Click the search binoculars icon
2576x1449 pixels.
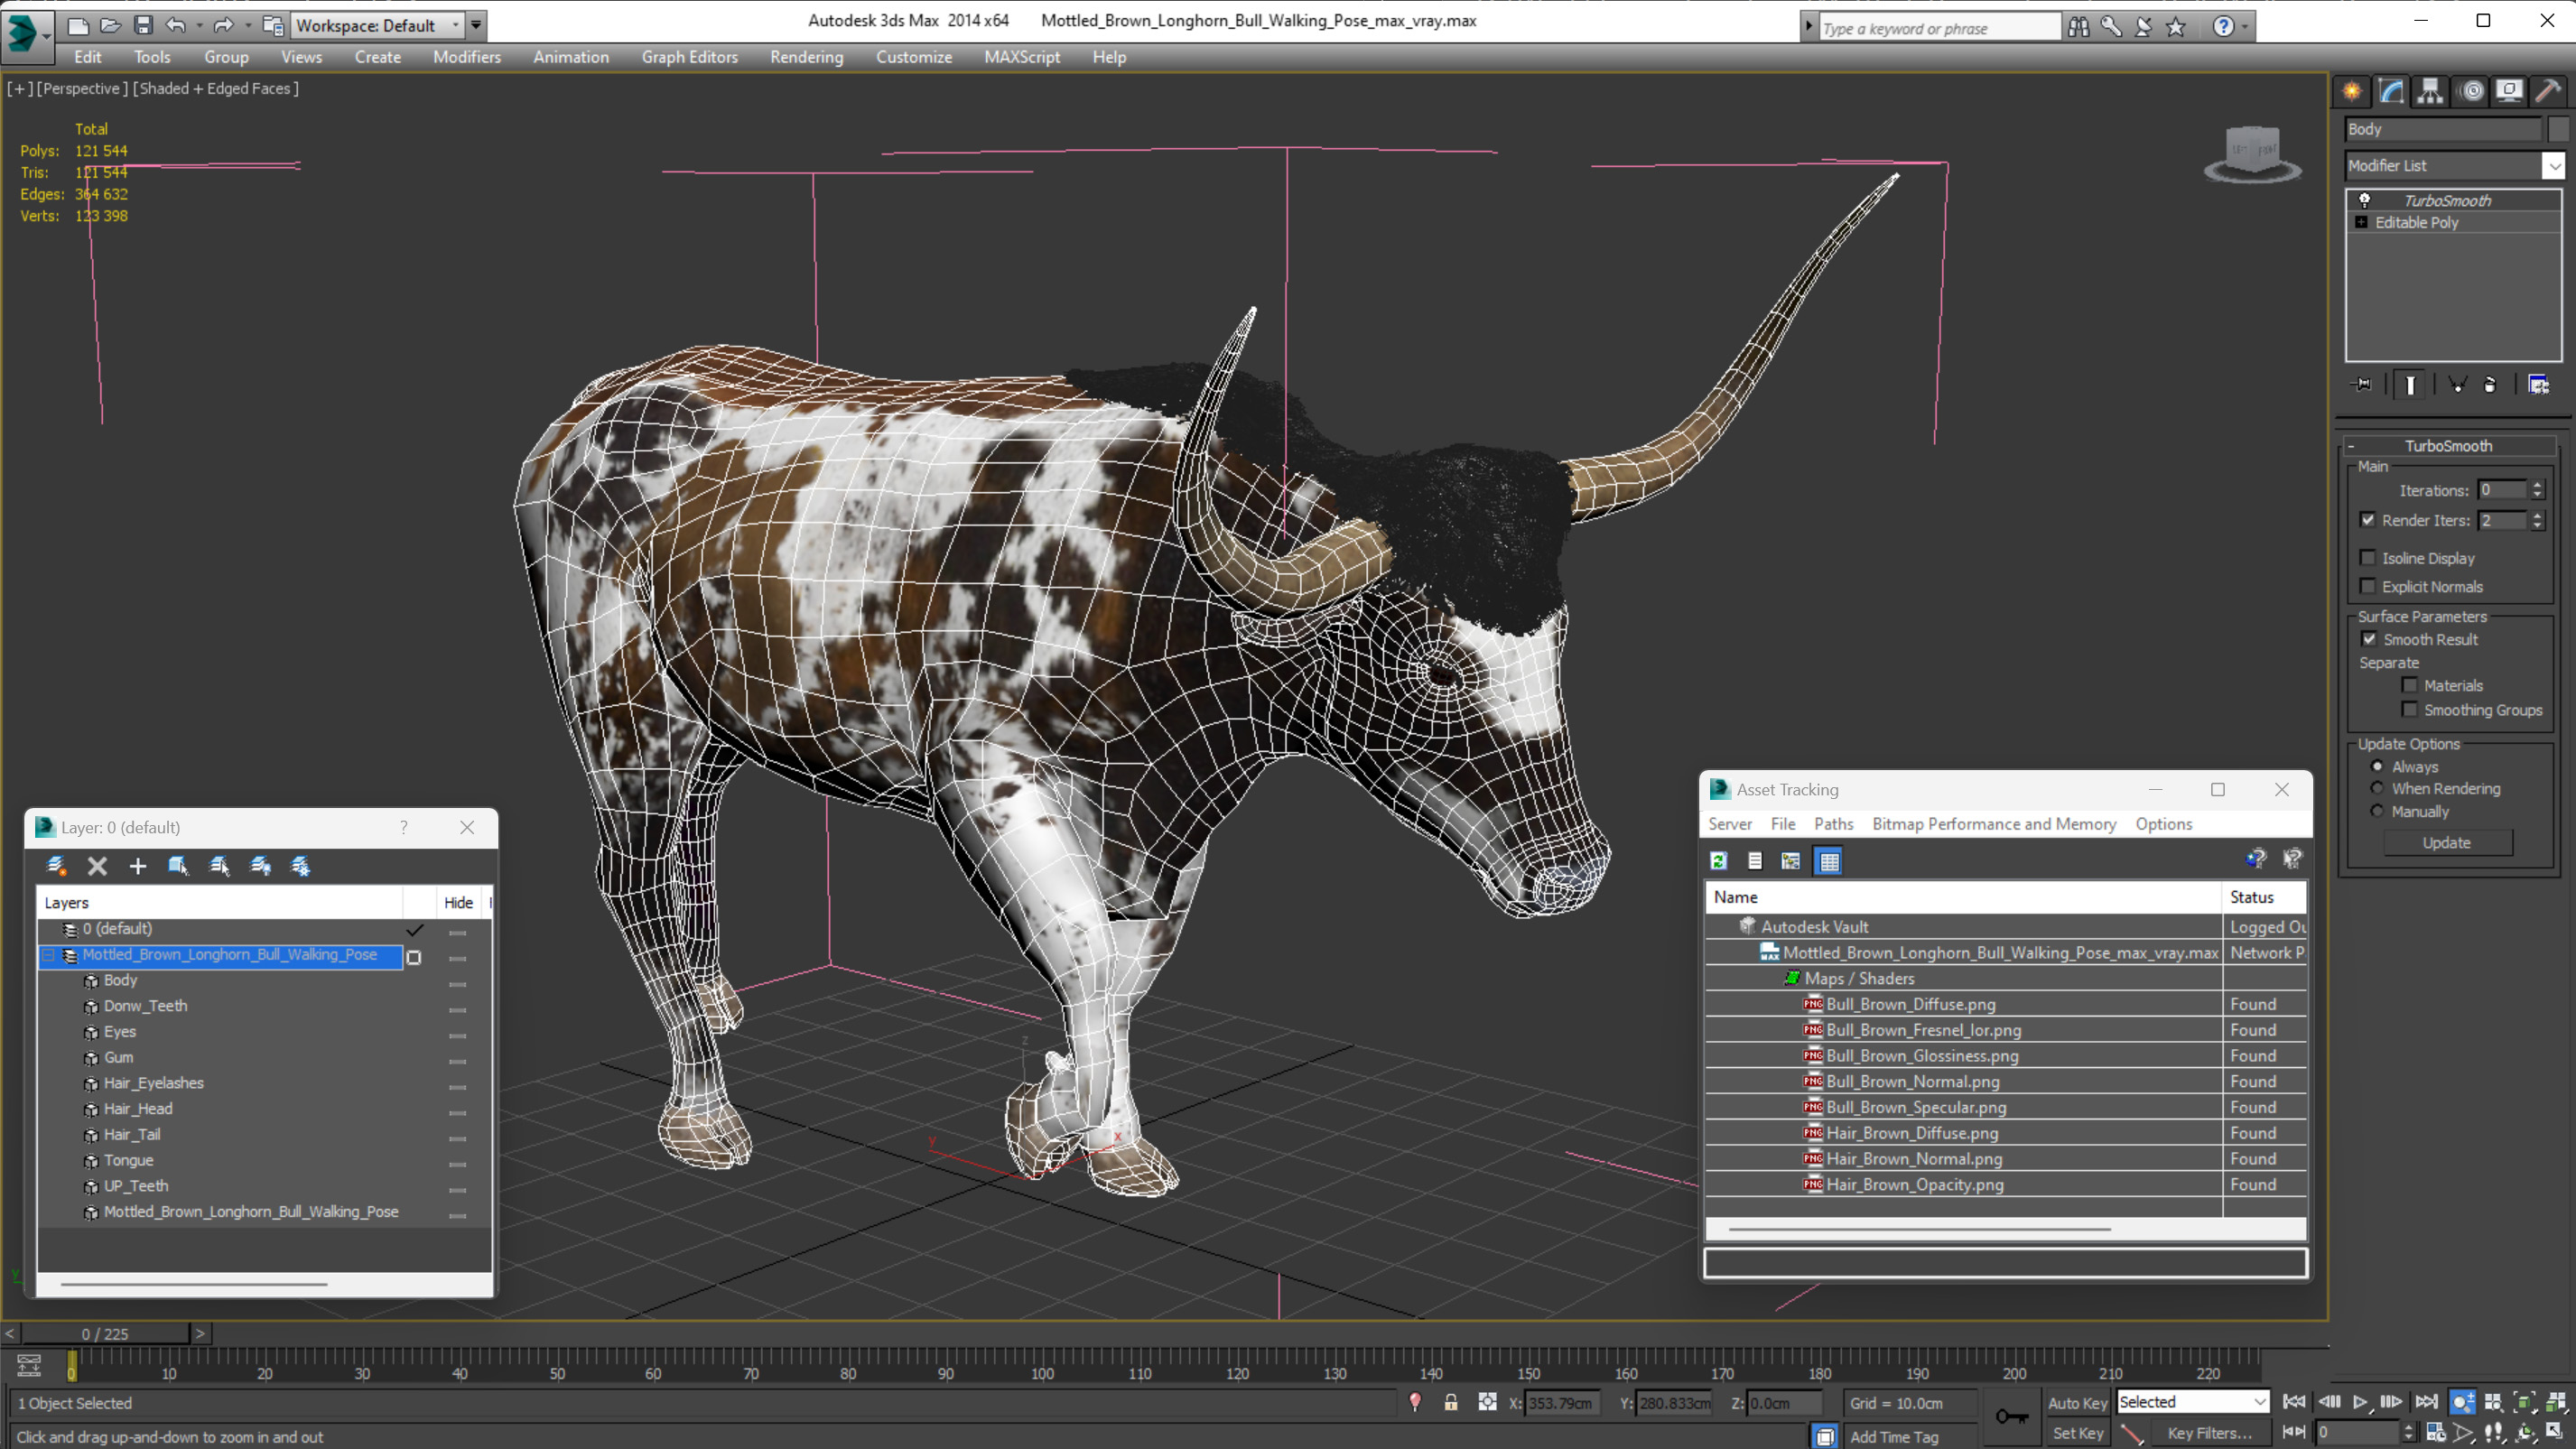tap(2079, 27)
